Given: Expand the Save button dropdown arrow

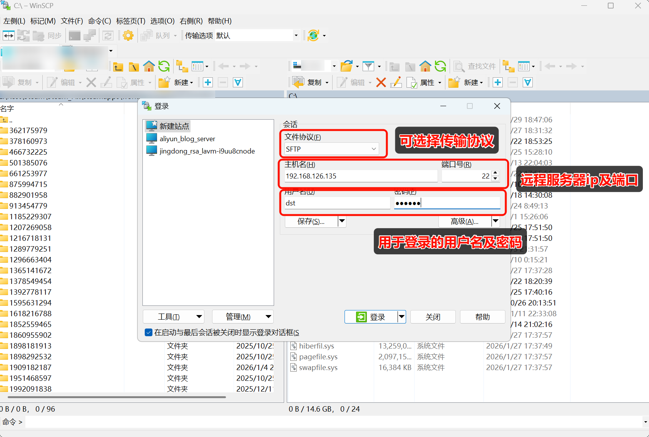Looking at the screenshot, I should point(342,221).
